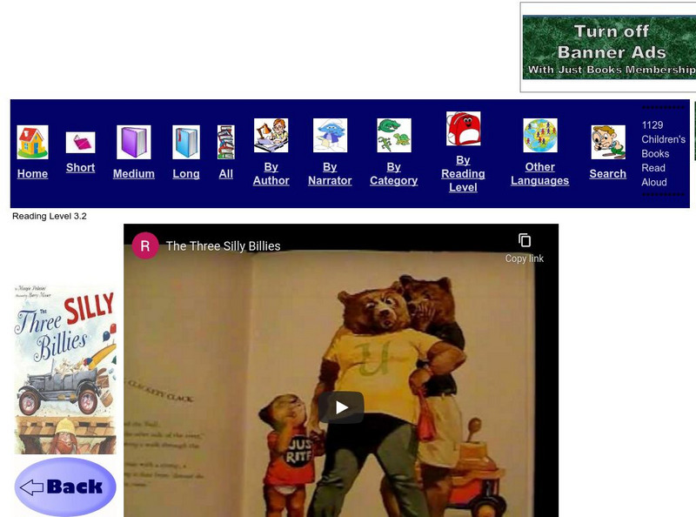Click the Home house icon
696x517 pixels.
coord(32,142)
